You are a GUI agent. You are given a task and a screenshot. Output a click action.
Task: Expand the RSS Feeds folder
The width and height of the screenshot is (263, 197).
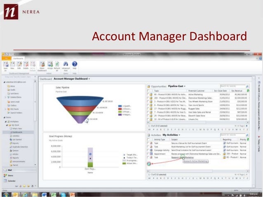pyautogui.click(x=6, y=109)
